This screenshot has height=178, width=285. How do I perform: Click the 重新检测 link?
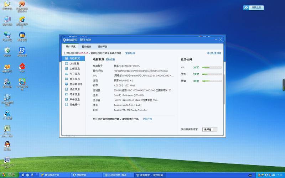(x=130, y=53)
